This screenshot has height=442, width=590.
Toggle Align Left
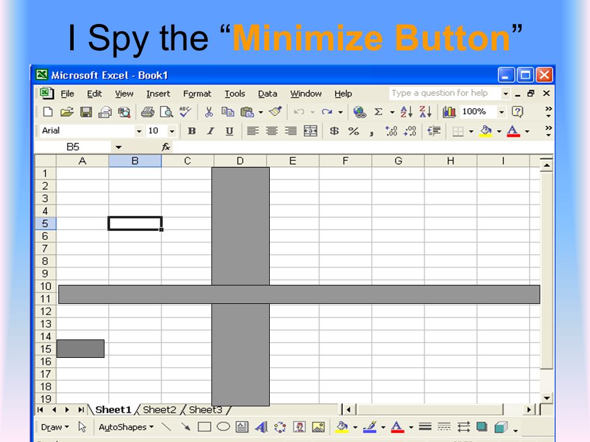253,131
